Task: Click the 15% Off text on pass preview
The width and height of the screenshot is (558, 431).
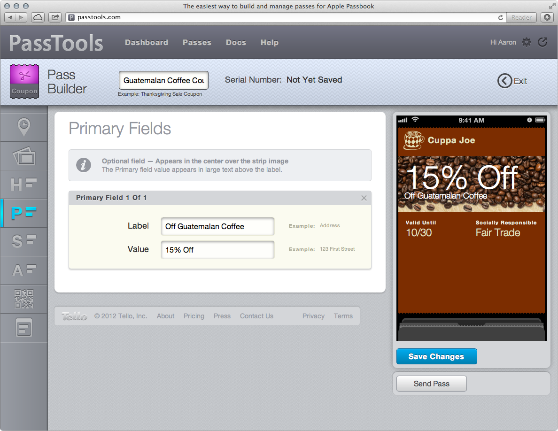Action: pyautogui.click(x=462, y=177)
